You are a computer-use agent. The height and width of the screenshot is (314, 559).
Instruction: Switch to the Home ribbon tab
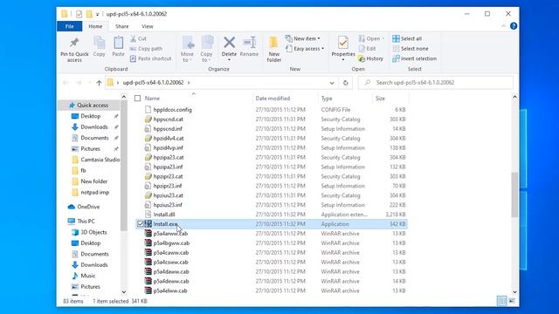95,26
